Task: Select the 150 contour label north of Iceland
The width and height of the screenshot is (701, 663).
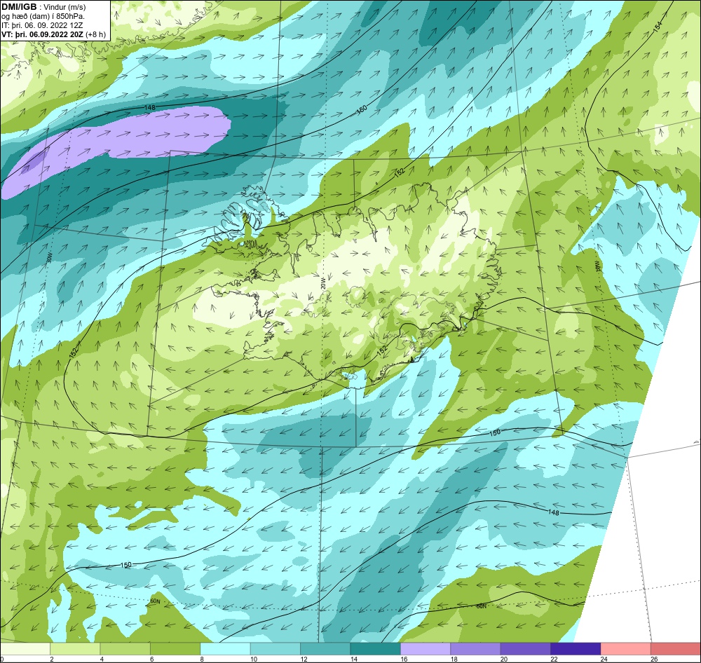Action: (362, 109)
